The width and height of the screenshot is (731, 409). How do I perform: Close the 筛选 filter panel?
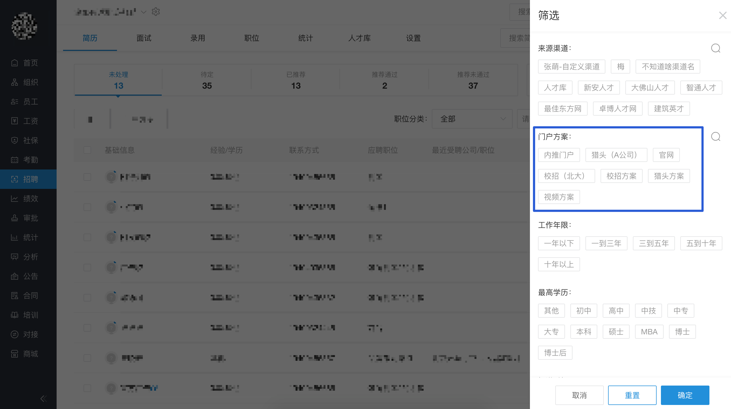(x=723, y=15)
